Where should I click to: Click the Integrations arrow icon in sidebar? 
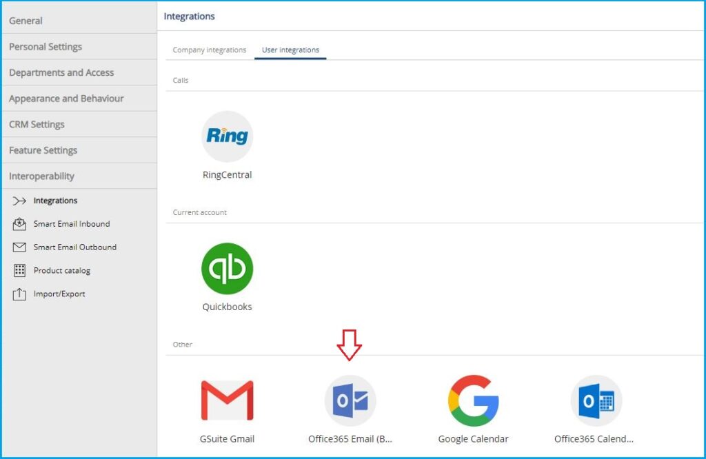(x=19, y=201)
